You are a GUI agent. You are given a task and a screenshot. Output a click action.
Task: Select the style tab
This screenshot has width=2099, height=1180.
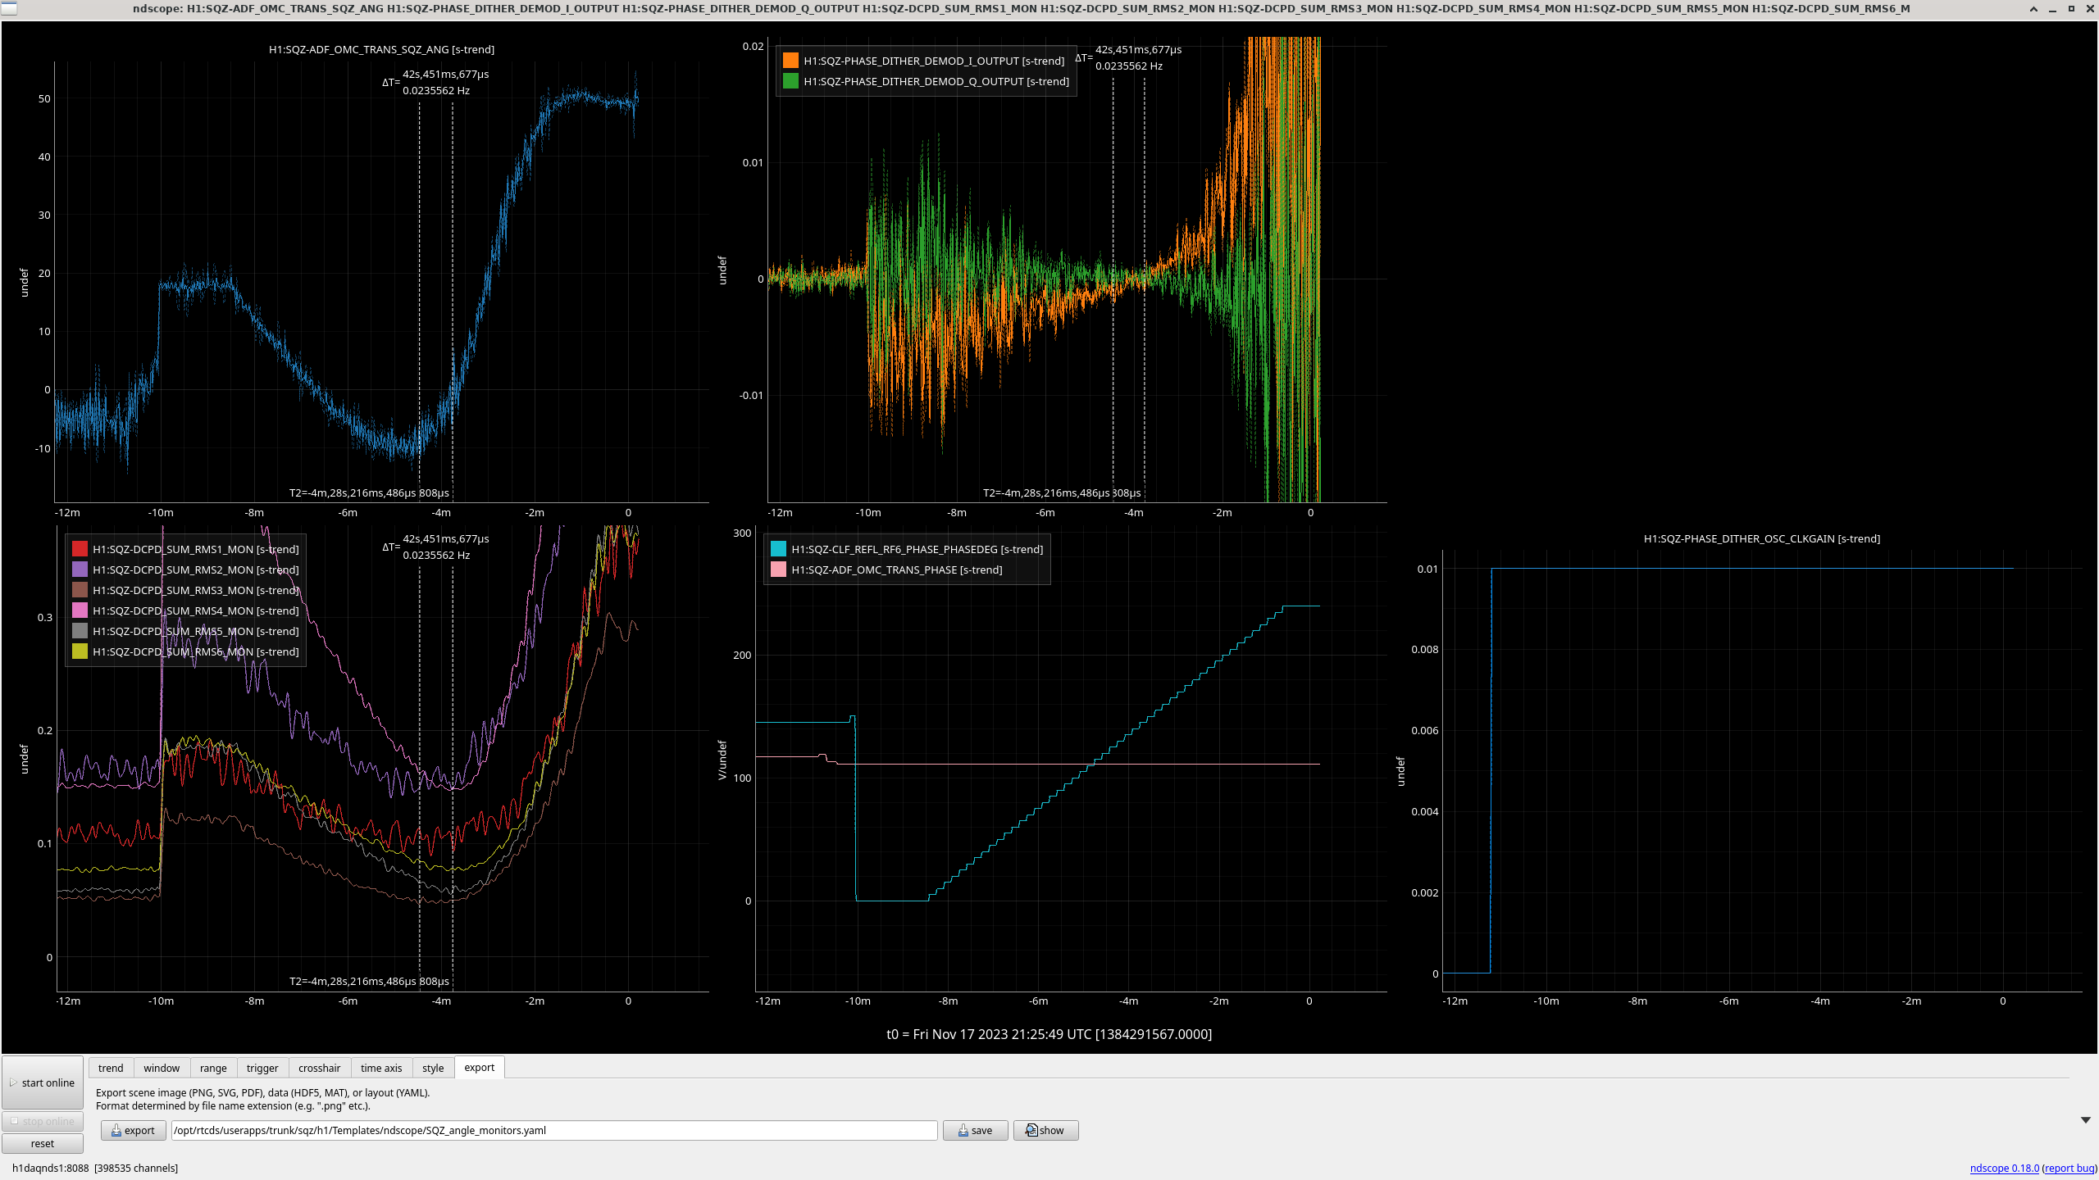(433, 1068)
